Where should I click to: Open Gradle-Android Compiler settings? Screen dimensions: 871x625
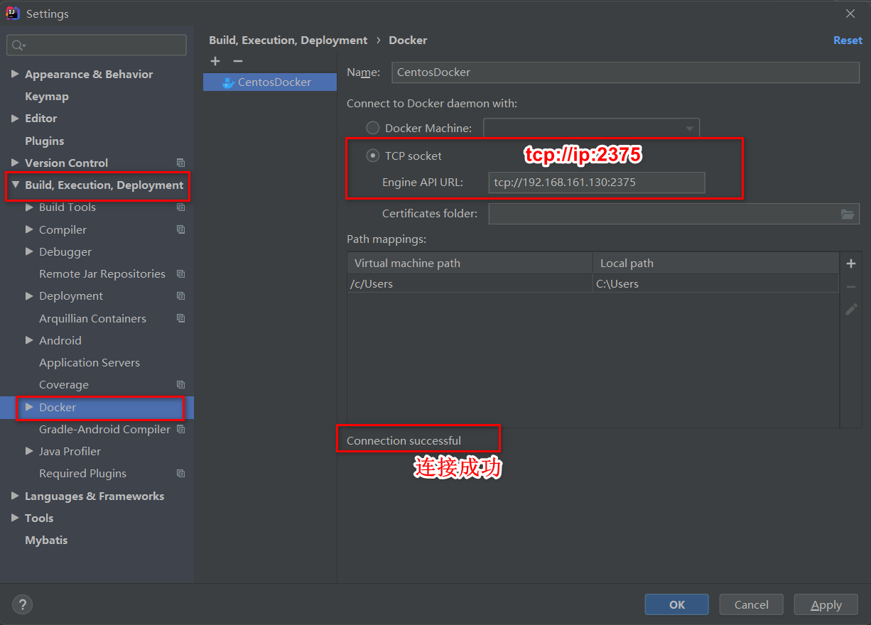point(104,429)
